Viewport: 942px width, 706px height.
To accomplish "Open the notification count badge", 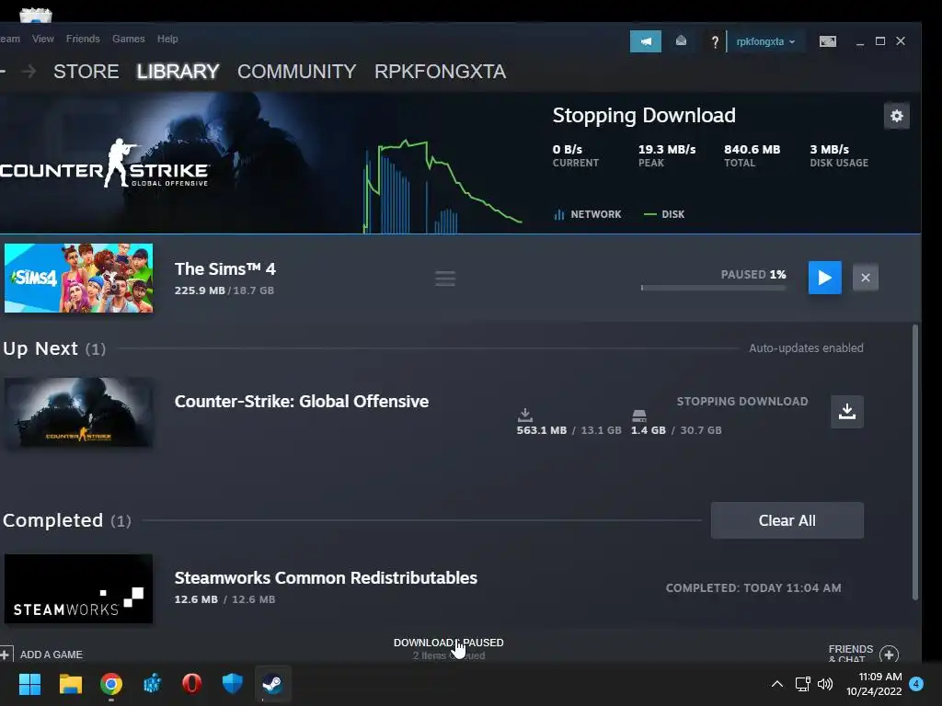I will coord(916,684).
